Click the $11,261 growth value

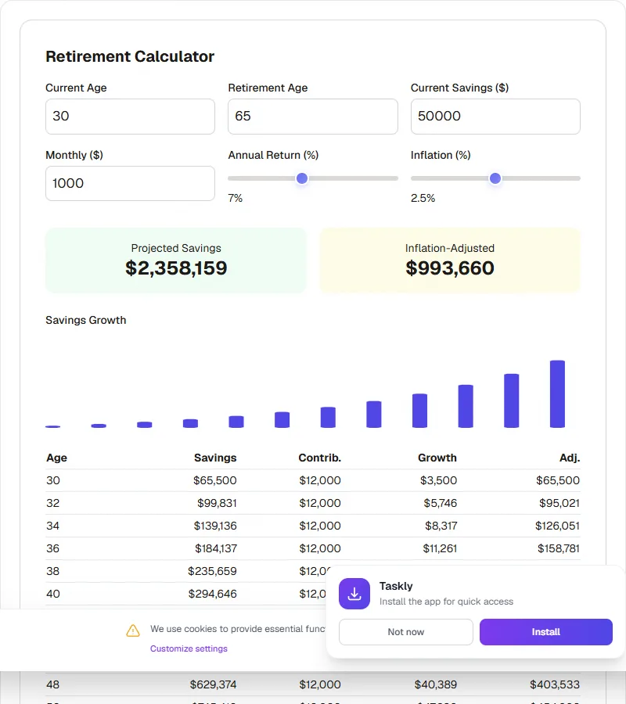pos(440,548)
